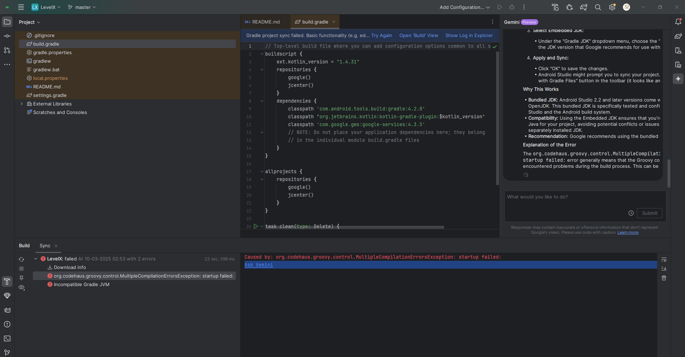
Task: Open the Add Configuration dropdown
Action: tap(465, 7)
